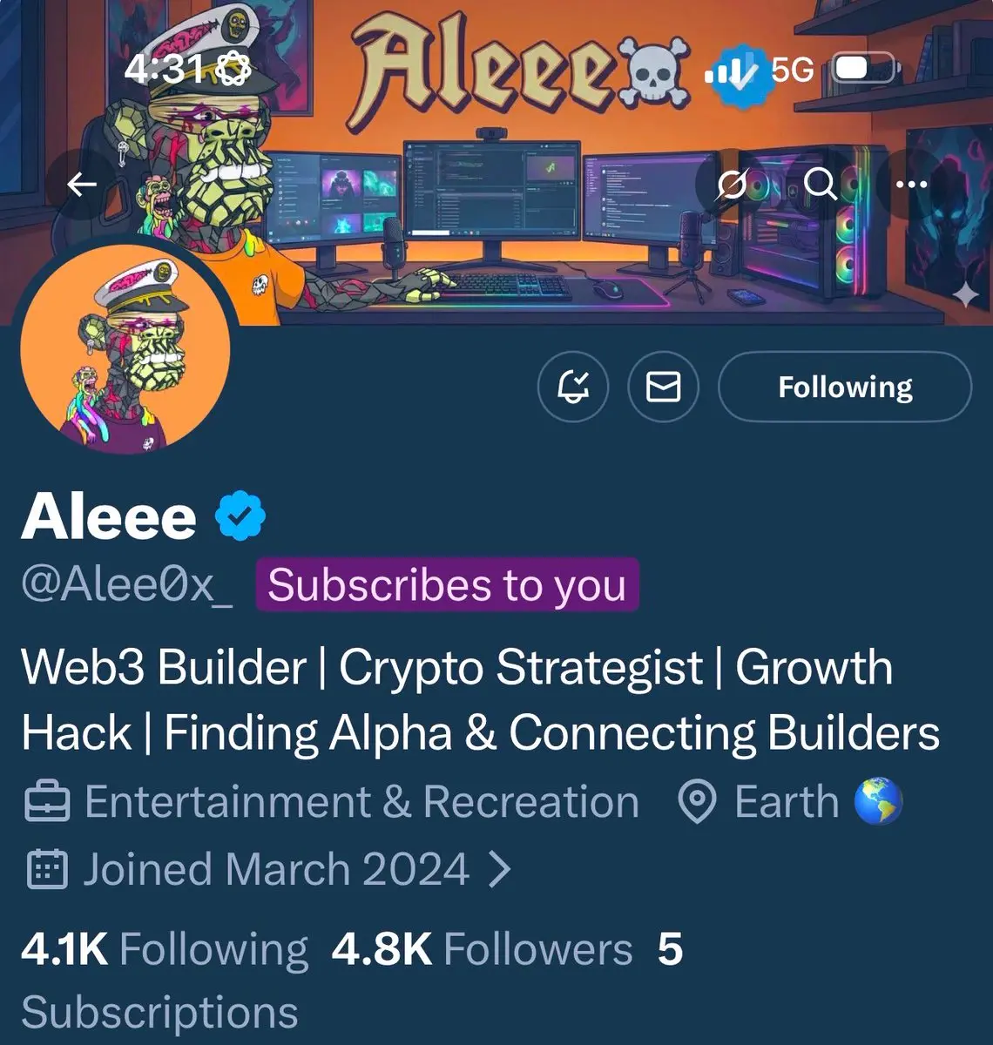Open Aleee's round profile avatar

[125, 347]
